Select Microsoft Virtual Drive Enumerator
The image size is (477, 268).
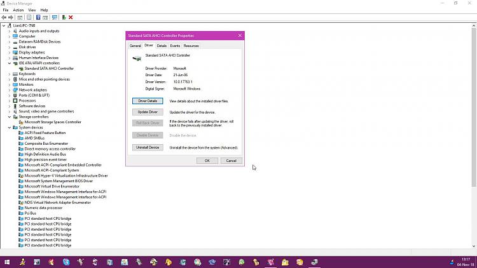[52, 187]
